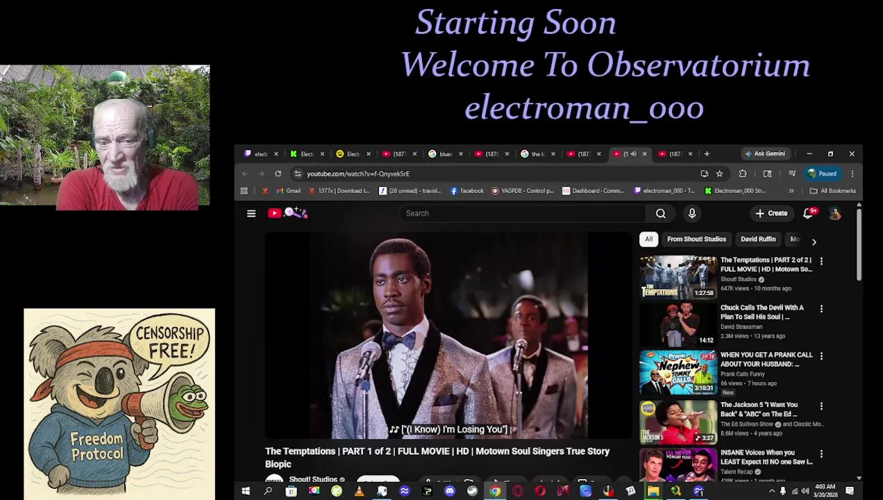Open the YouTube account avatar menu
The height and width of the screenshot is (500, 883).
[834, 213]
